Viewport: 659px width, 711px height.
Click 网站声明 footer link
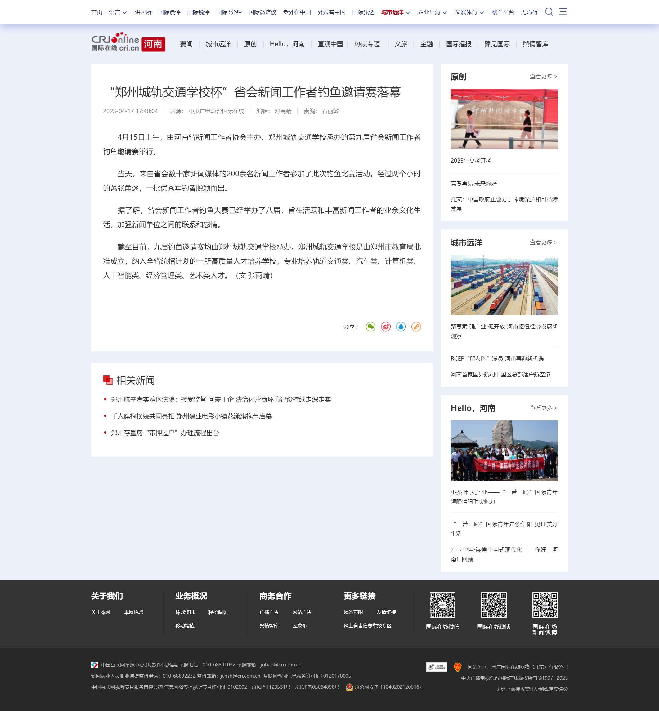pyautogui.click(x=353, y=612)
